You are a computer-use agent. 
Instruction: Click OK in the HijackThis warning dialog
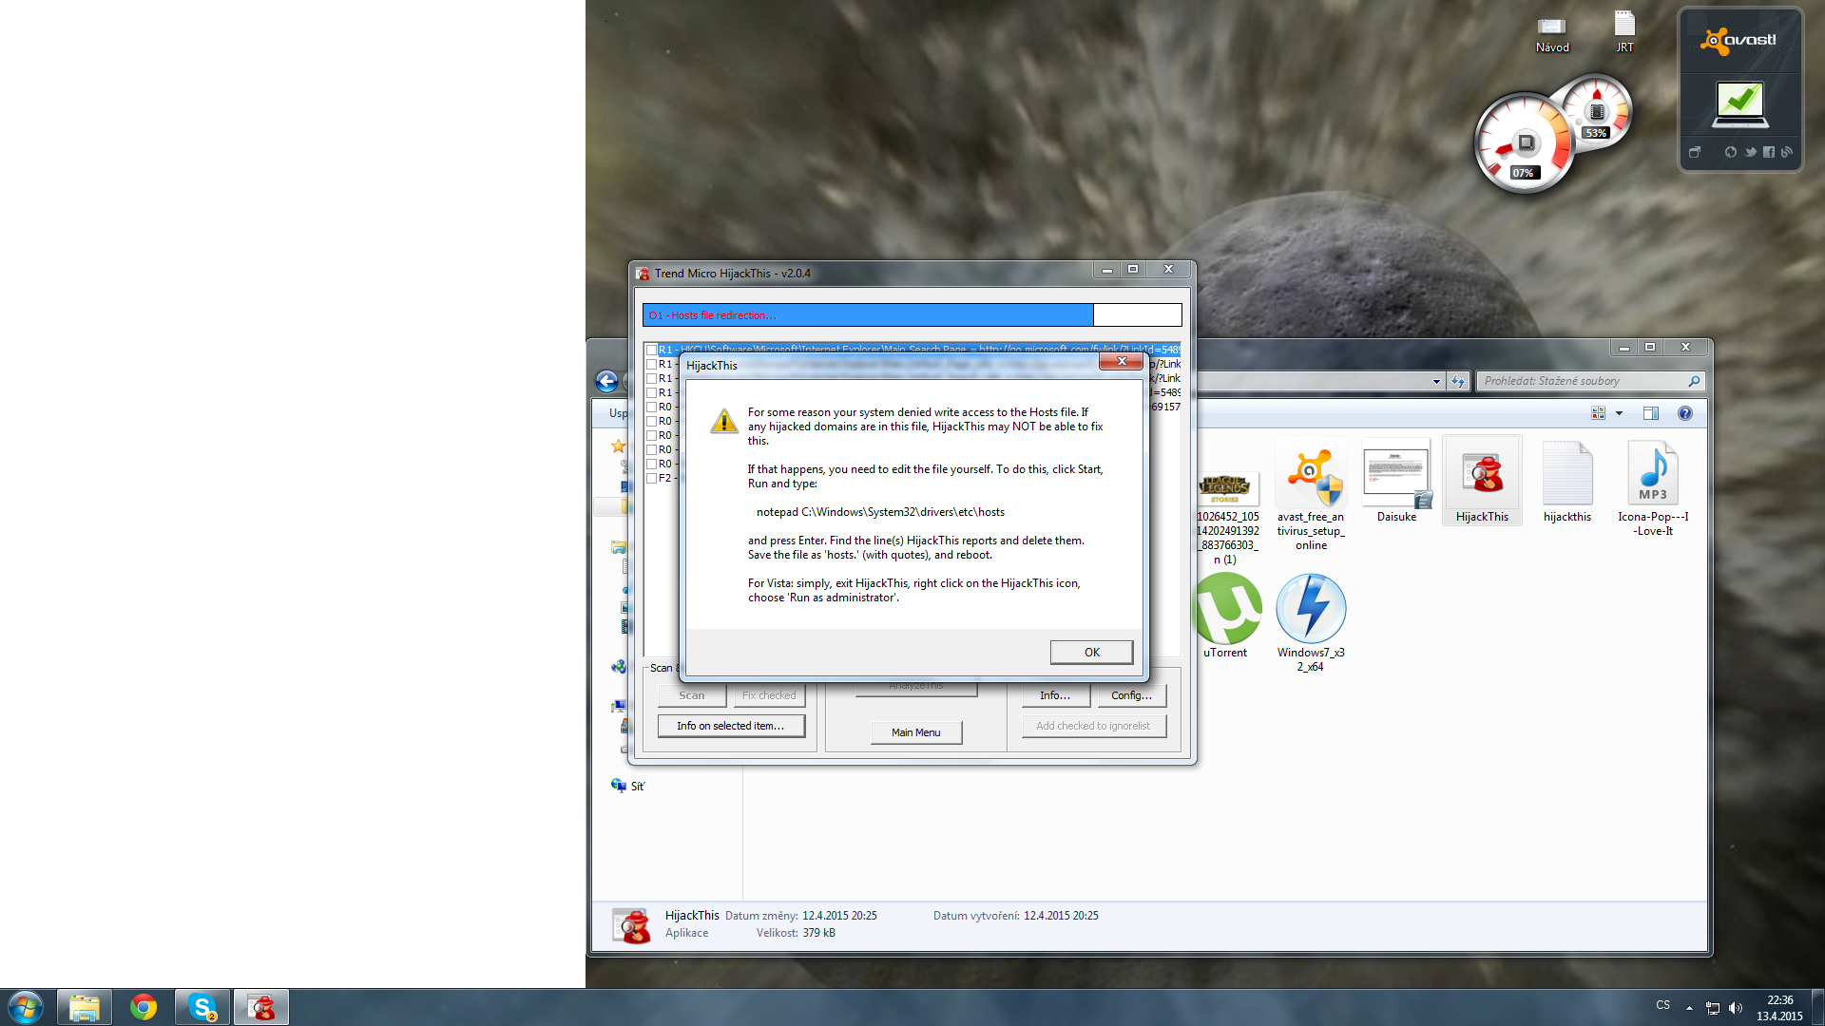1091,652
